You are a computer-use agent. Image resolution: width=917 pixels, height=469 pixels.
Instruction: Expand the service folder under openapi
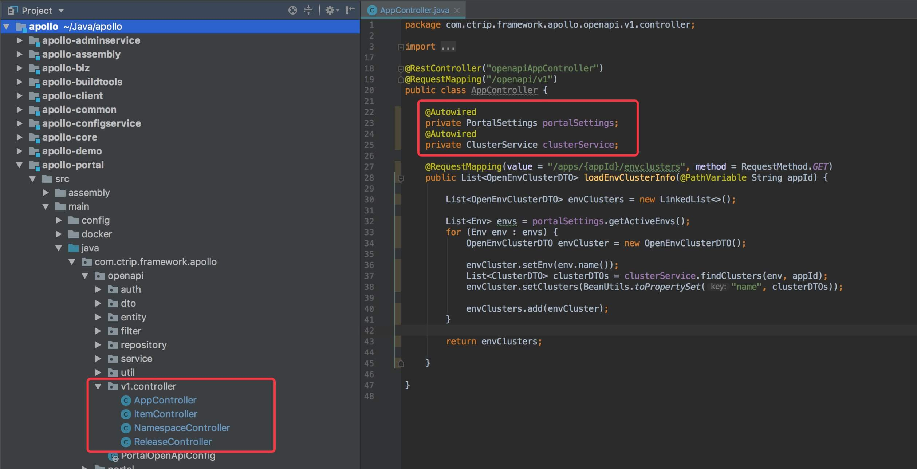(x=98, y=359)
